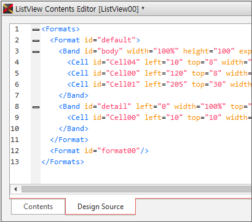Click the closing Band tag on line 7
252x222 pixels.
[x=73, y=95]
